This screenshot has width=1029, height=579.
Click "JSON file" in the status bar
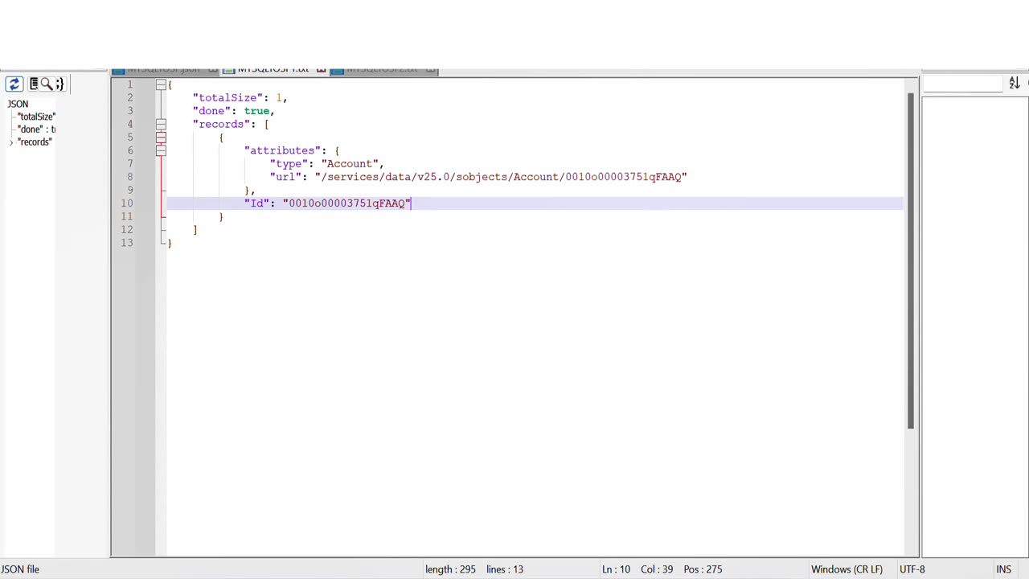[x=20, y=569]
